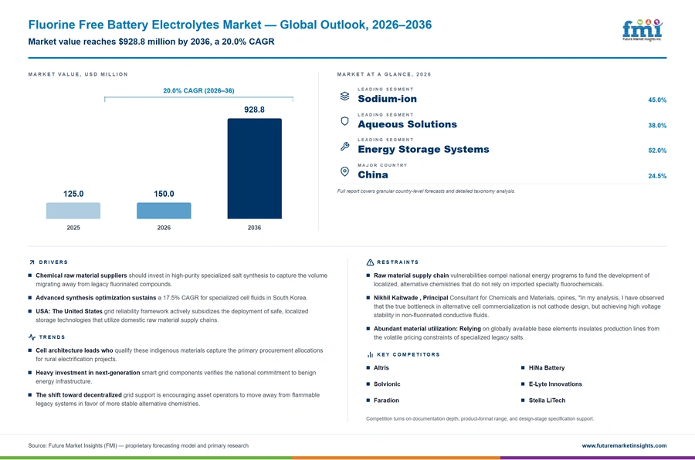Screen dimensions: 695x460
Task: Click the Energy Storage Systems segment name
Action: pyautogui.click(x=423, y=149)
